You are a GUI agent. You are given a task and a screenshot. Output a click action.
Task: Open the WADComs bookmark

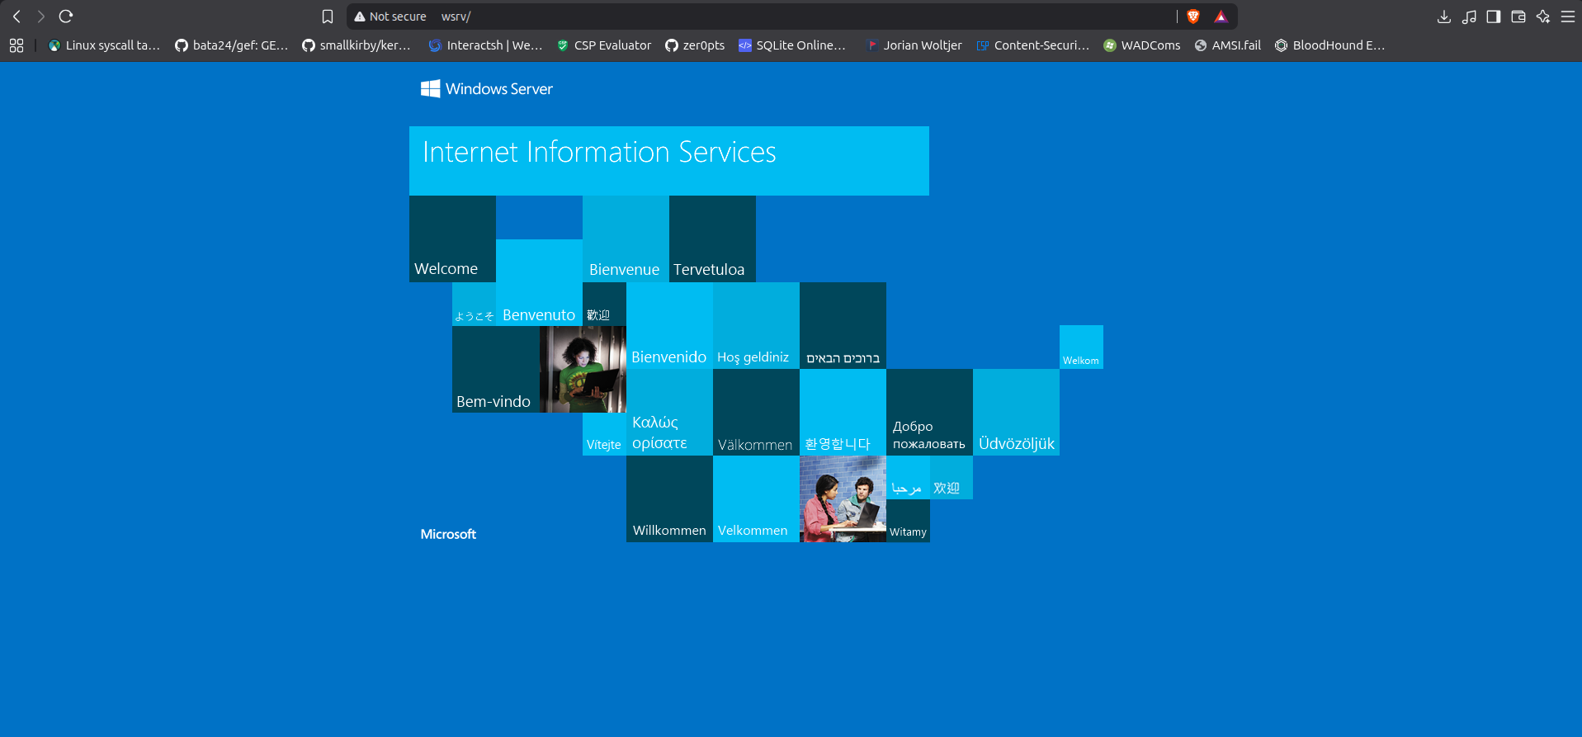pos(1142,45)
